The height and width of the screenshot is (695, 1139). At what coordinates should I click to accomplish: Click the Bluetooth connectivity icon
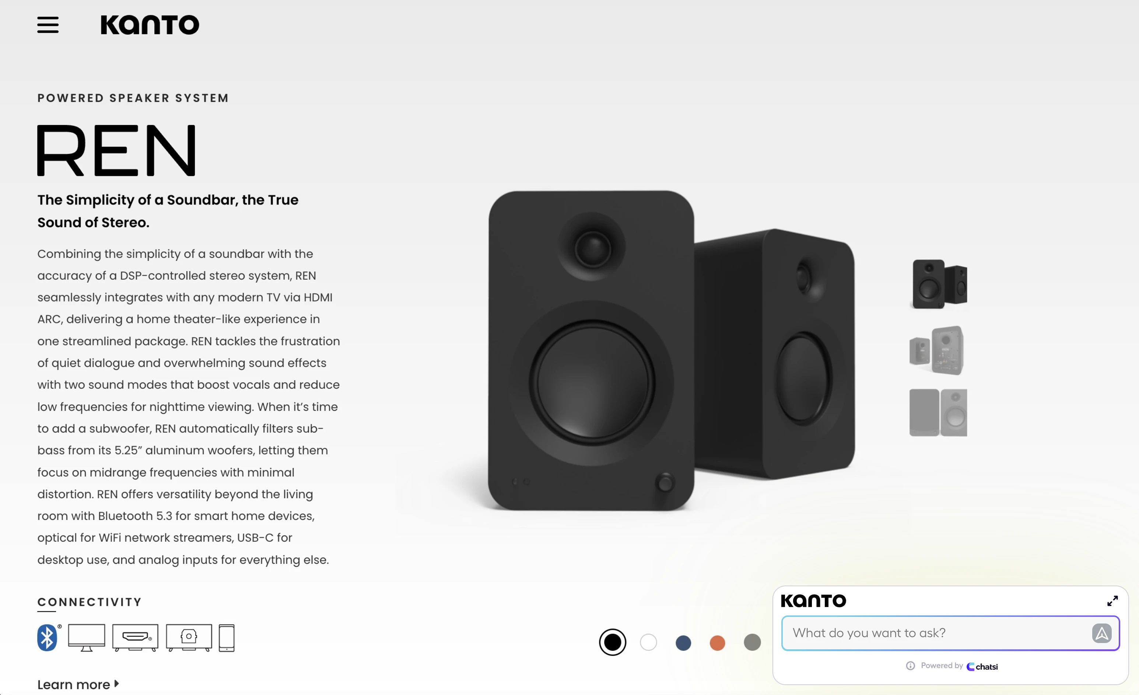coord(48,638)
